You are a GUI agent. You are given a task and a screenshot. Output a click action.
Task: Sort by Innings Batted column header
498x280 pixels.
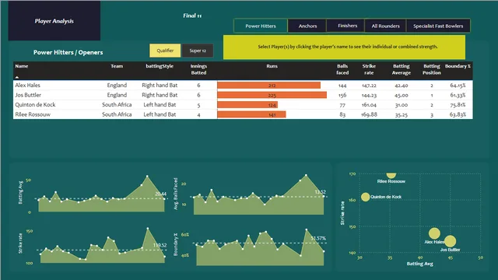[198, 69]
